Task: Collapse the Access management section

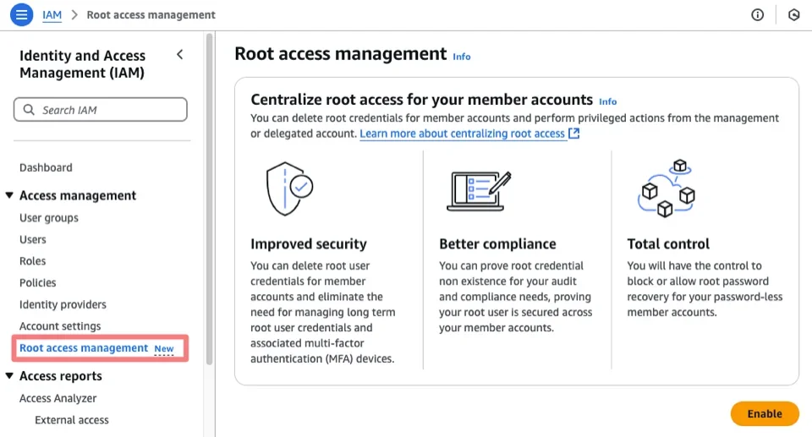Action: point(9,195)
